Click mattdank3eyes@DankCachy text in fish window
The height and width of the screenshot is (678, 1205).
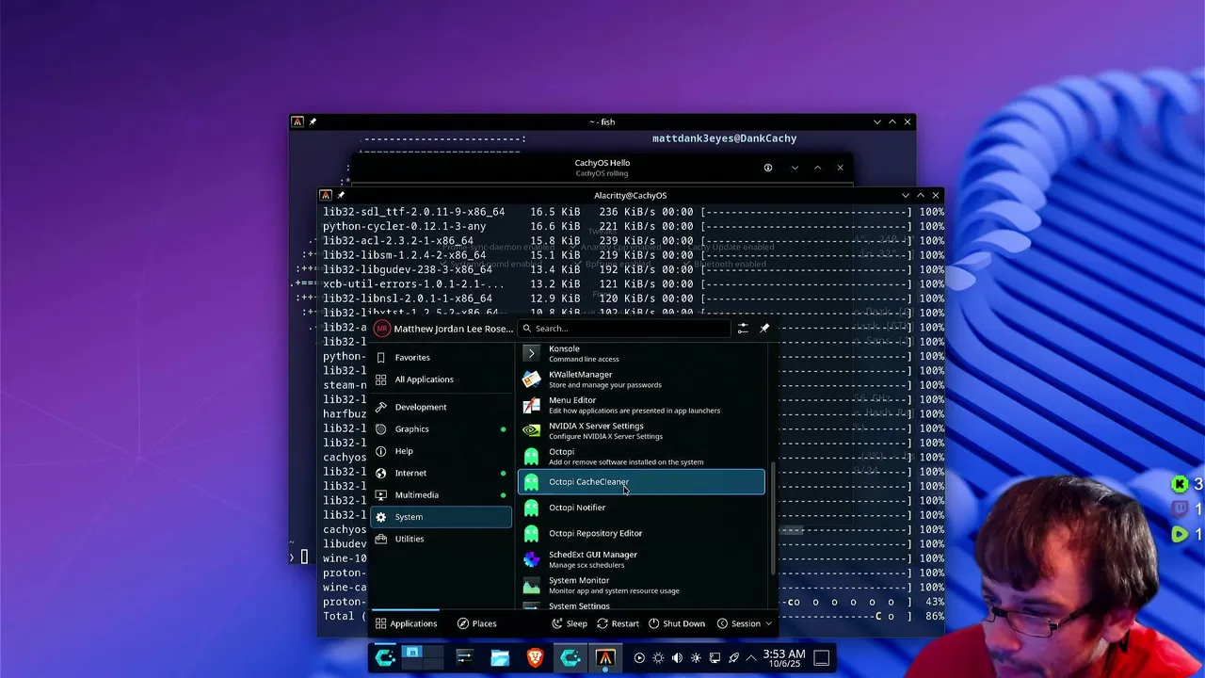pos(724,138)
